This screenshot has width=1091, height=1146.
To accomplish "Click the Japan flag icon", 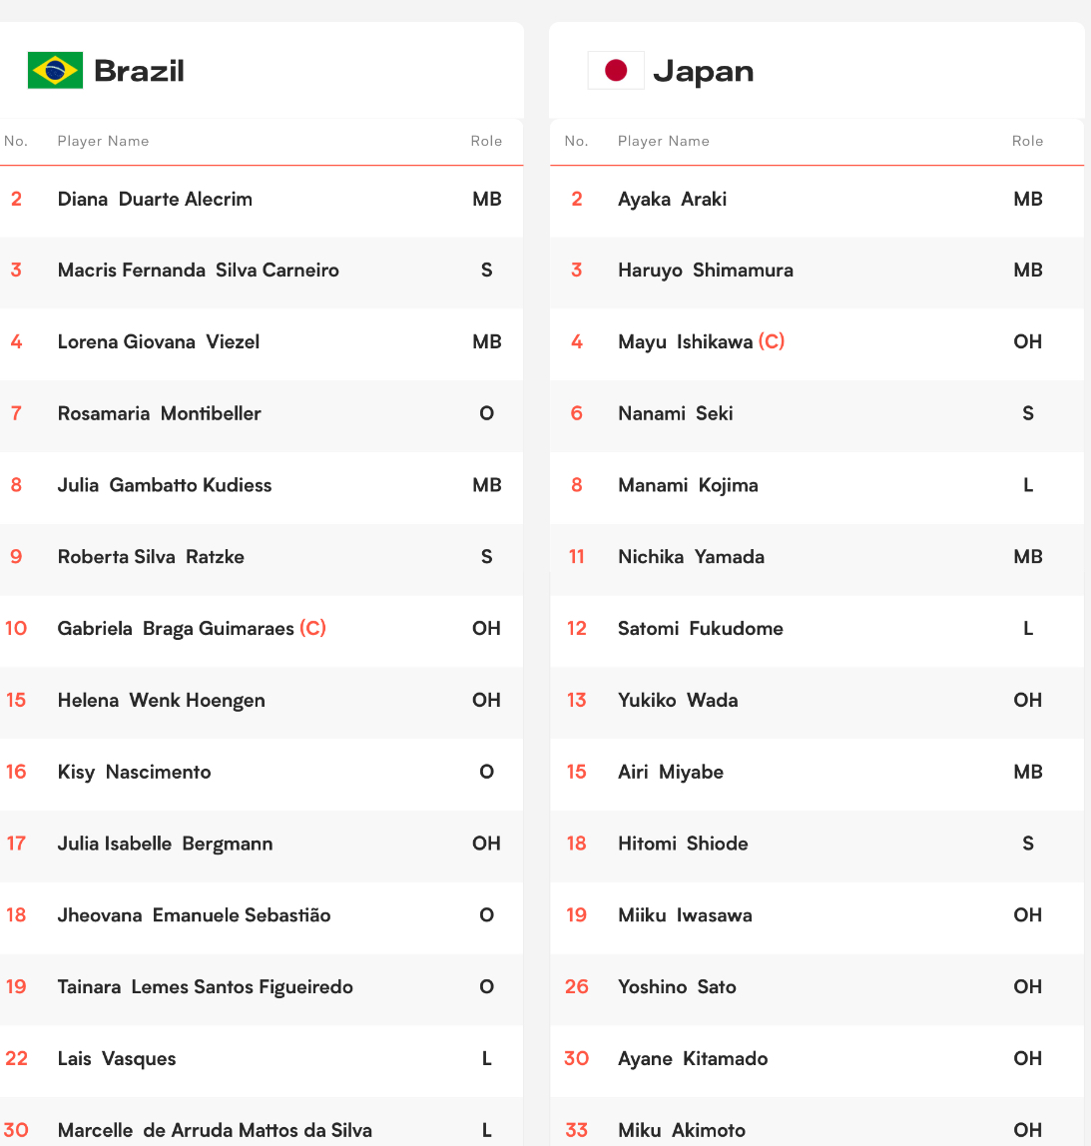I will pyautogui.click(x=616, y=70).
